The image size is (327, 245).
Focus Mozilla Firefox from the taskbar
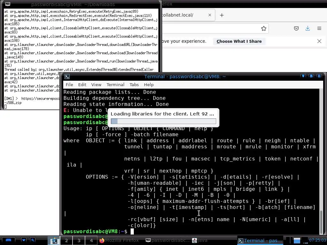(119, 241)
